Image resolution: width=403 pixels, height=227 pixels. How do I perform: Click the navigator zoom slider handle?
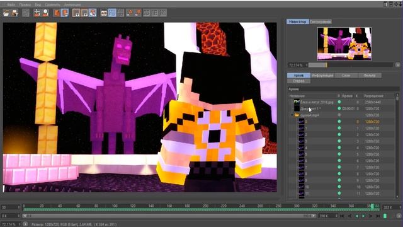coord(326,65)
